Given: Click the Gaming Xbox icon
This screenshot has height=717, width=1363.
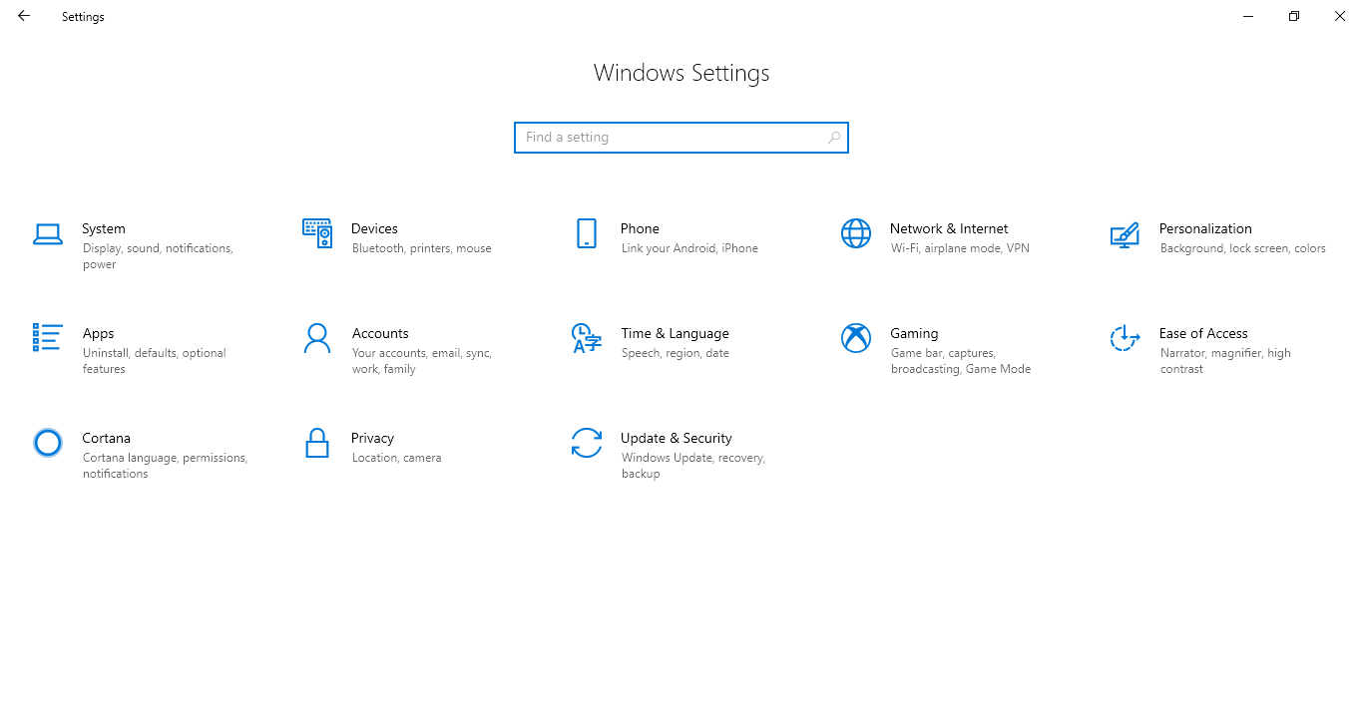Looking at the screenshot, I should point(856,338).
